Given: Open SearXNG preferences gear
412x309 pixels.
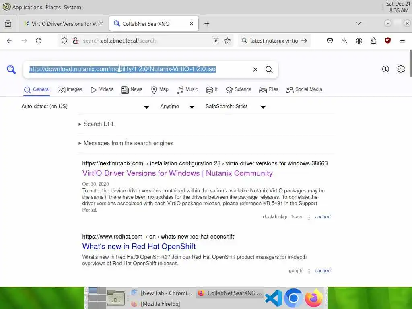Looking at the screenshot, I should point(401,69).
